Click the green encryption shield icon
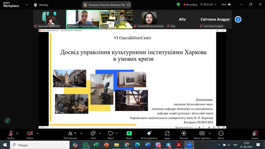Screen dimensions: 265x149 (178, 4)
